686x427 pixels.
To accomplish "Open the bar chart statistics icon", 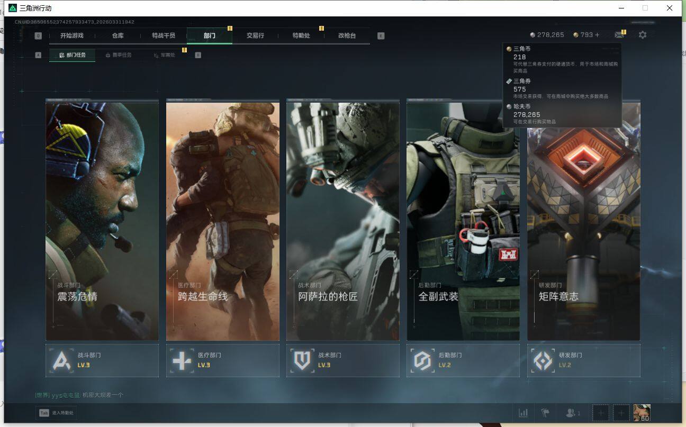I will point(523,413).
